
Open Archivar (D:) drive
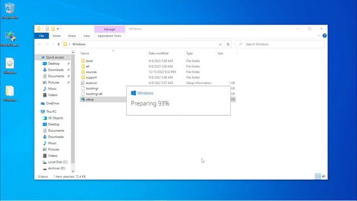57,168
